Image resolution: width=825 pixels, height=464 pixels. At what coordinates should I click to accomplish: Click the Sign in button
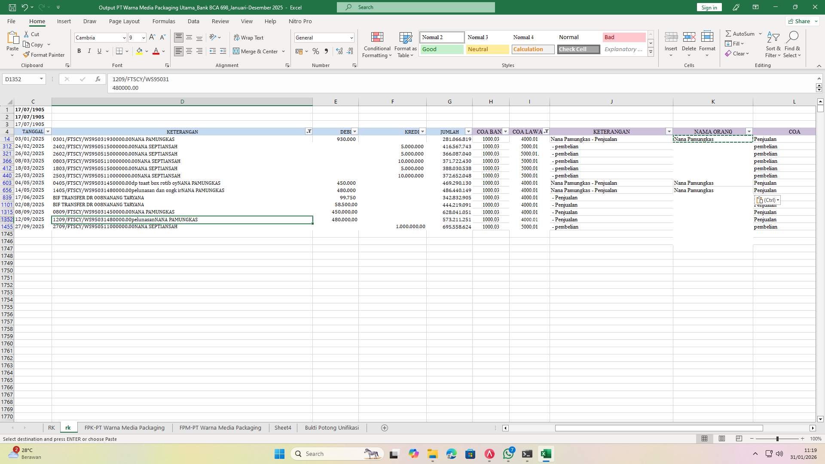pos(709,7)
